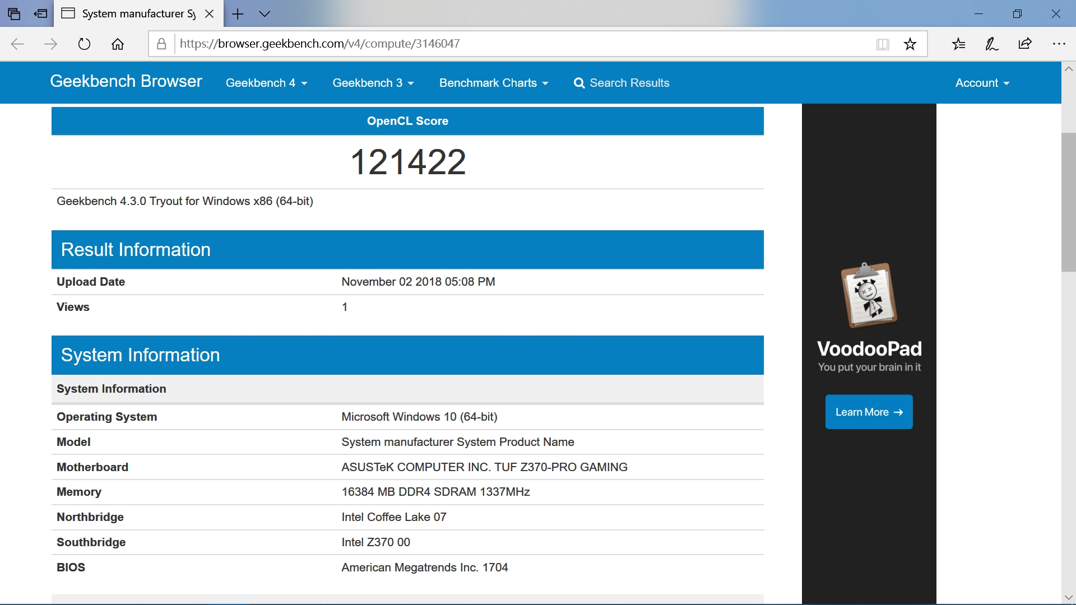Click the tabs set aside icon

[14, 14]
